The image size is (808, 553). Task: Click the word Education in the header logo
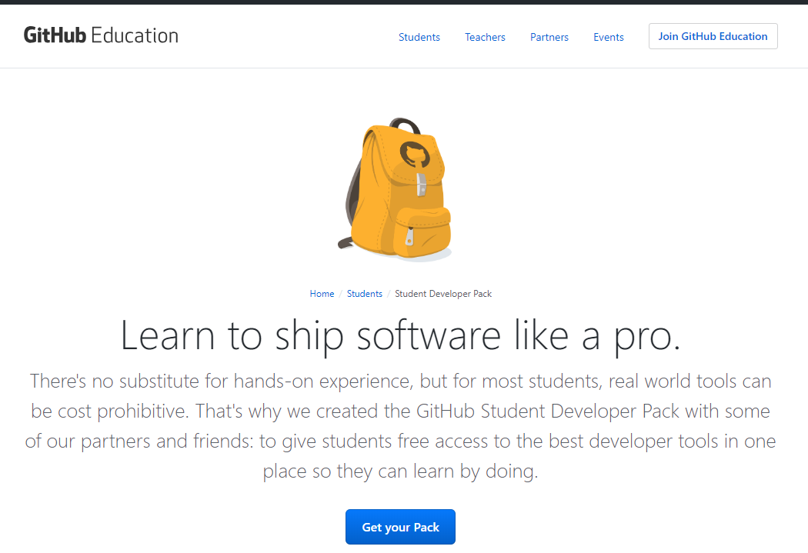[x=135, y=35]
